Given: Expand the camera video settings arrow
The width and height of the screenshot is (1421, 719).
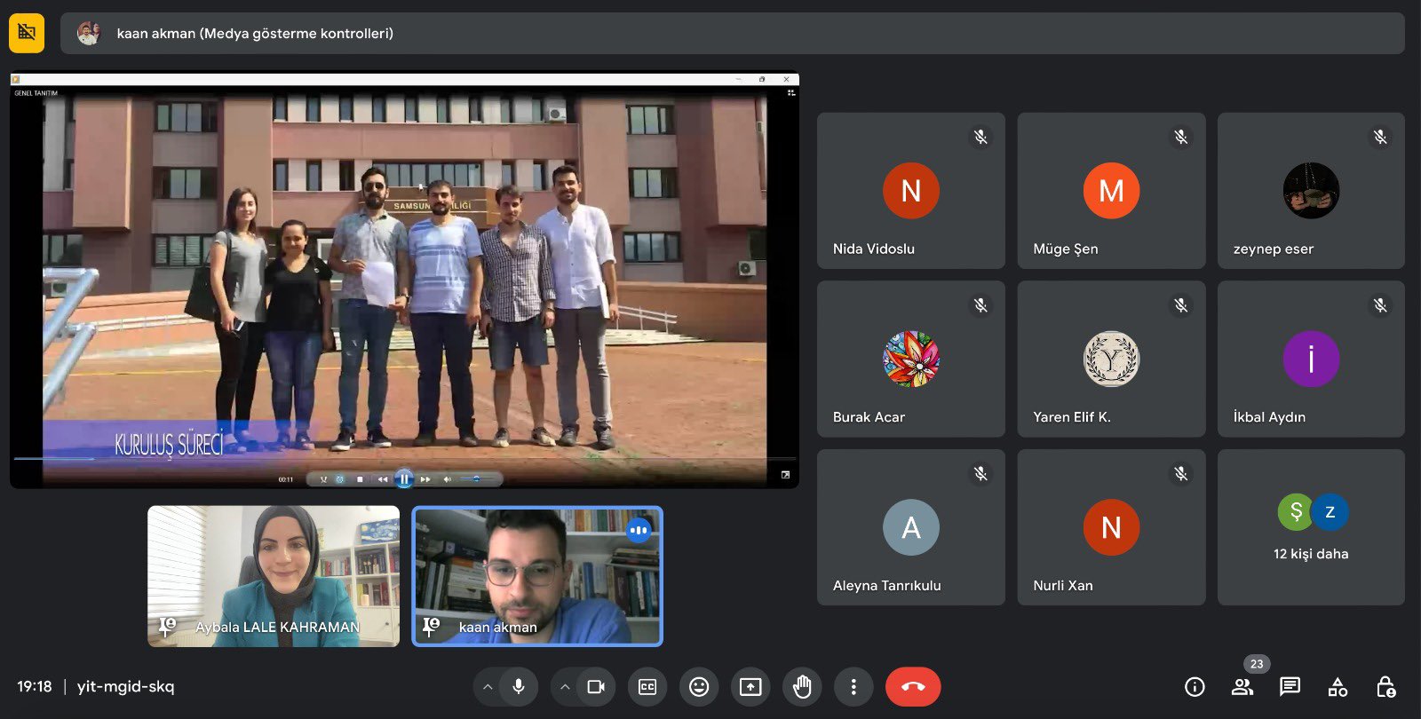Looking at the screenshot, I should pyautogui.click(x=564, y=687).
